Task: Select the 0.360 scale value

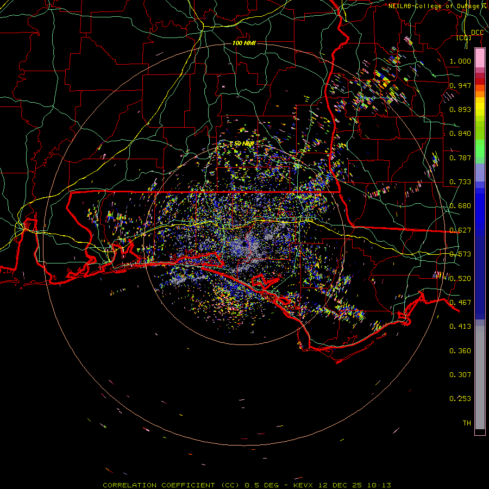Action: point(460,350)
